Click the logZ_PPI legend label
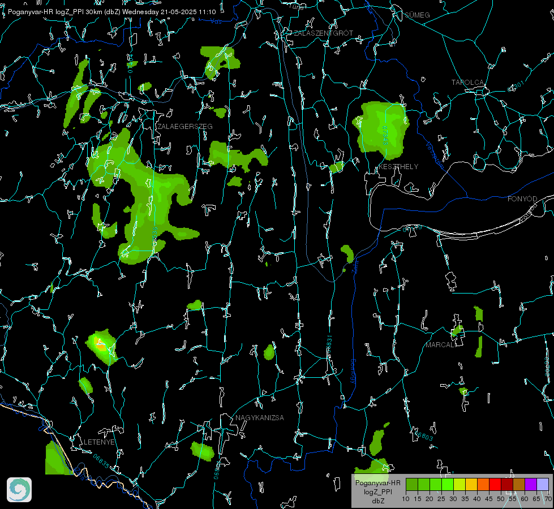This screenshot has width=554, height=509. (377, 491)
